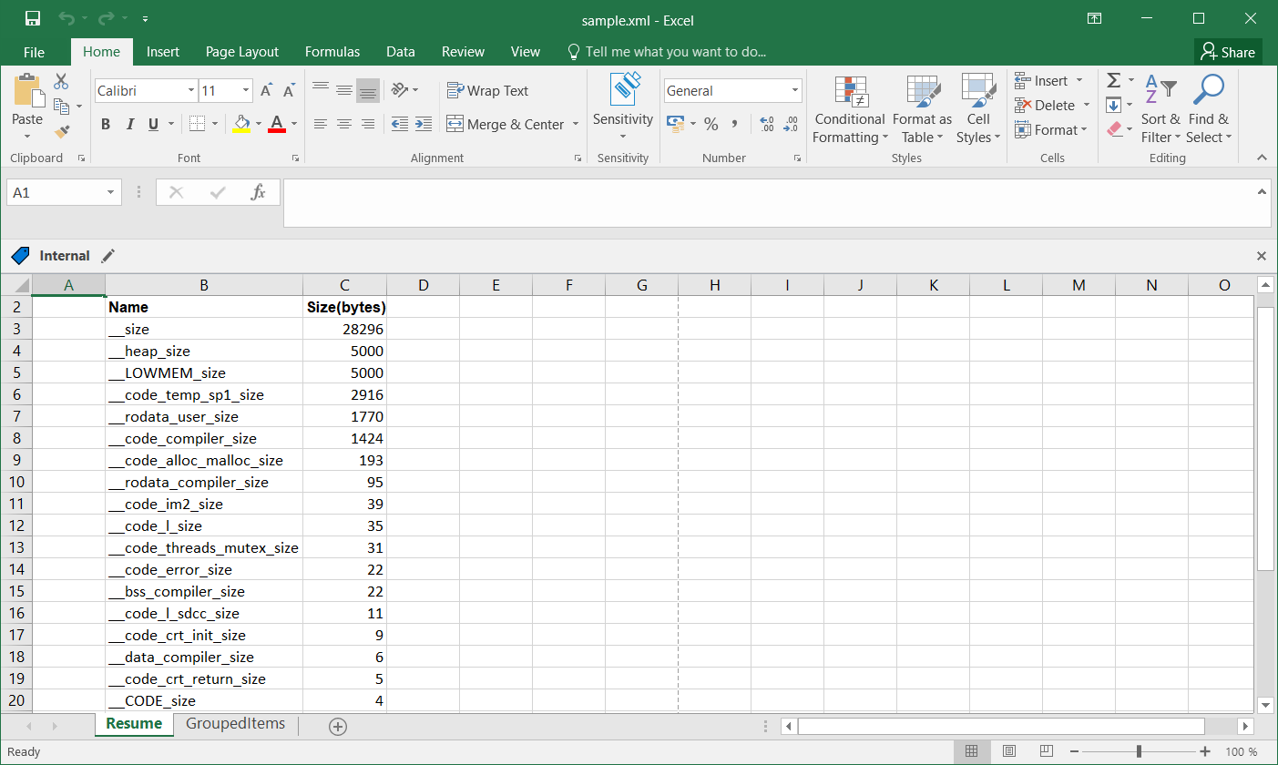Click the Increase Decimal icon
This screenshot has width=1278, height=765.
[767, 124]
